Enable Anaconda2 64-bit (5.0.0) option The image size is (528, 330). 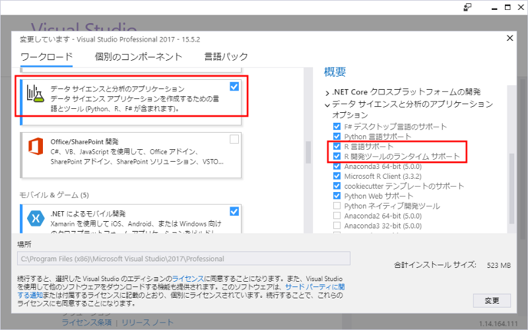click(337, 216)
